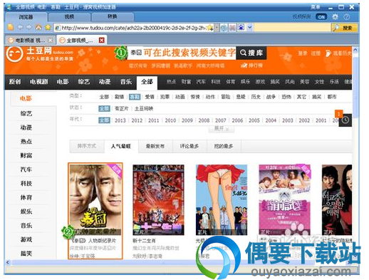Select 全部 in the navigation bar

[147, 82]
